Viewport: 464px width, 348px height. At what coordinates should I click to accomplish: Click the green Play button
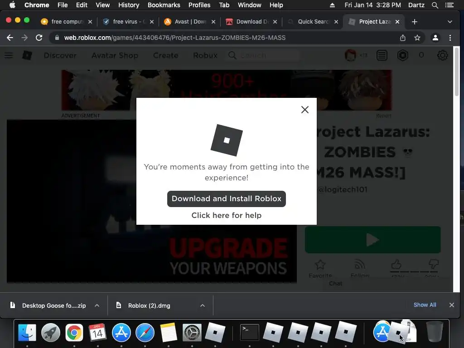pyautogui.click(x=372, y=240)
